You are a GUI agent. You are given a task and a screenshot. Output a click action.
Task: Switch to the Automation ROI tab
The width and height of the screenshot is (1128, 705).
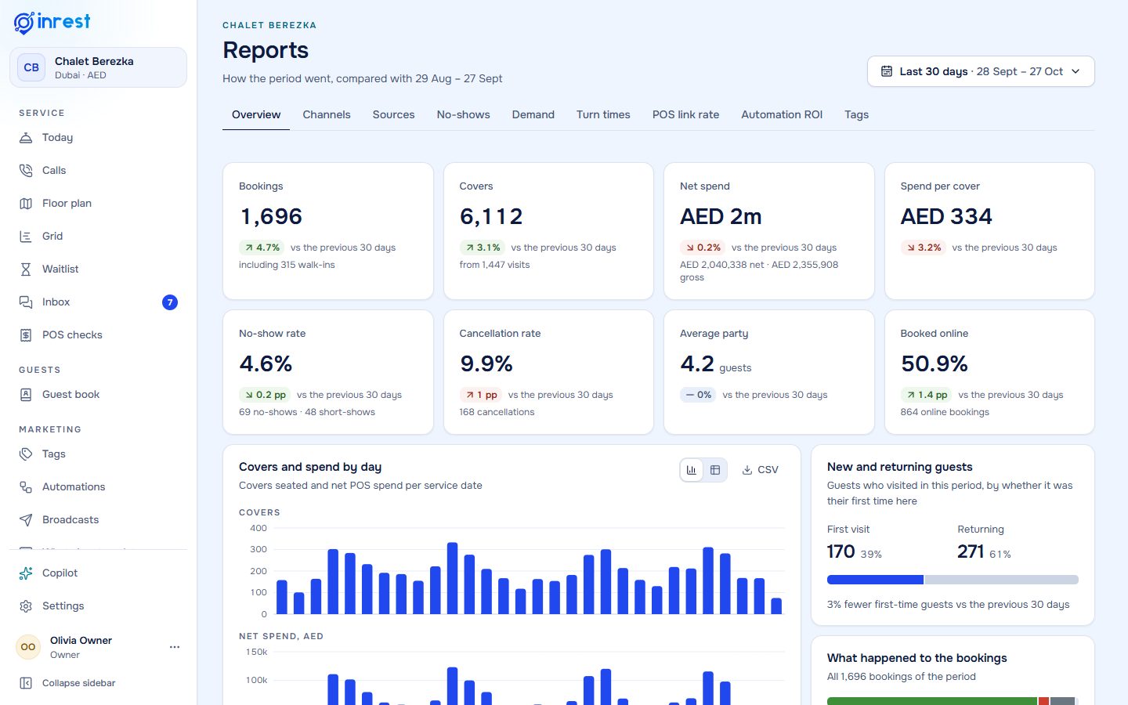click(x=782, y=114)
